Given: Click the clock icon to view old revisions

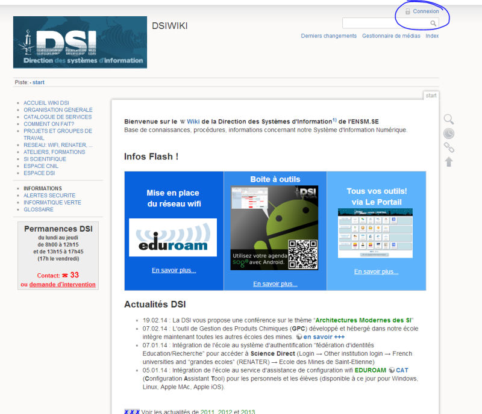Looking at the screenshot, I should pyautogui.click(x=449, y=133).
